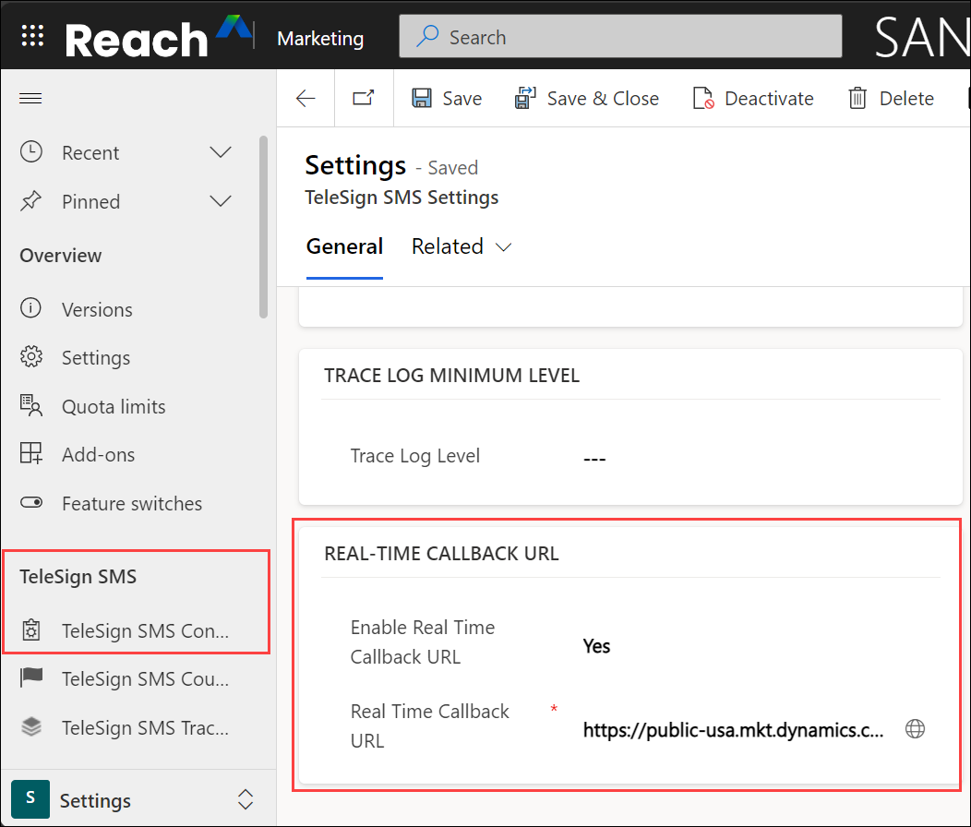Toggle Enable Real Time Callback URL value

596,646
